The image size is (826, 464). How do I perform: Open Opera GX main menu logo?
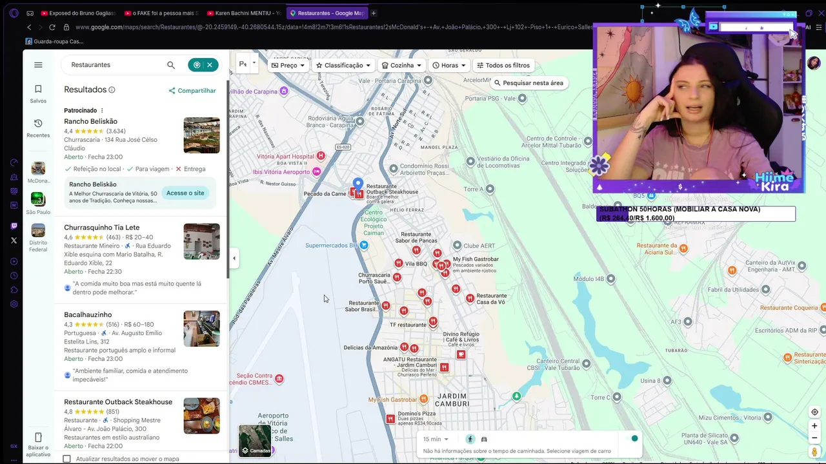point(14,13)
